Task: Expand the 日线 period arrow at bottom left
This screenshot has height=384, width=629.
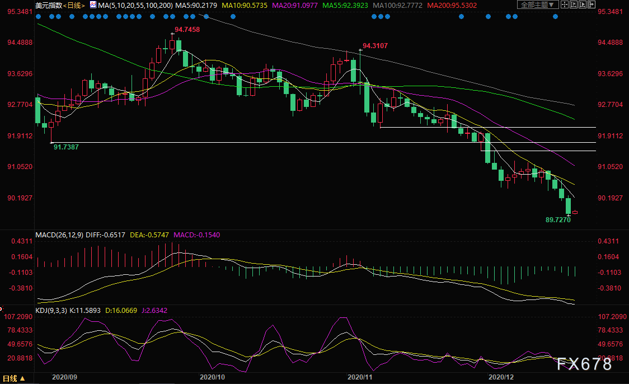Action: click(x=22, y=379)
